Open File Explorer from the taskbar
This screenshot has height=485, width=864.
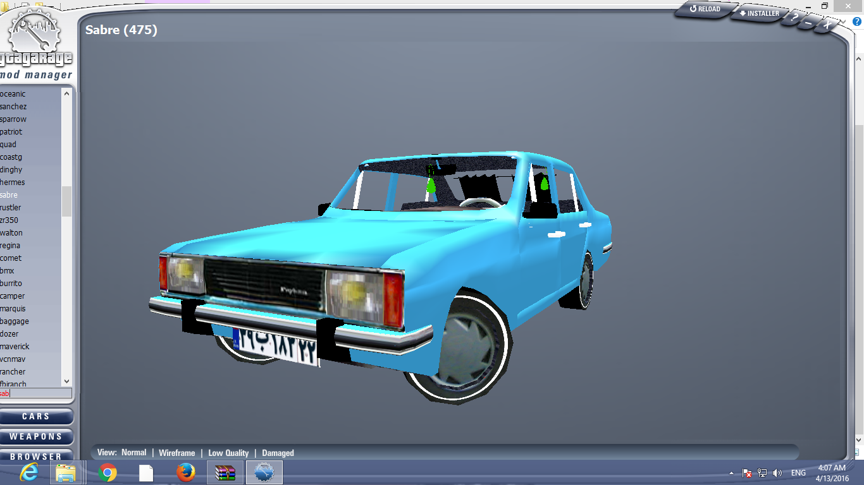[x=65, y=472]
